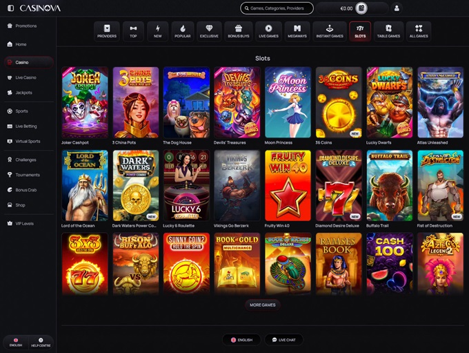The height and width of the screenshot is (353, 469).
Task: Choose the Table Games category icon
Action: click(389, 31)
